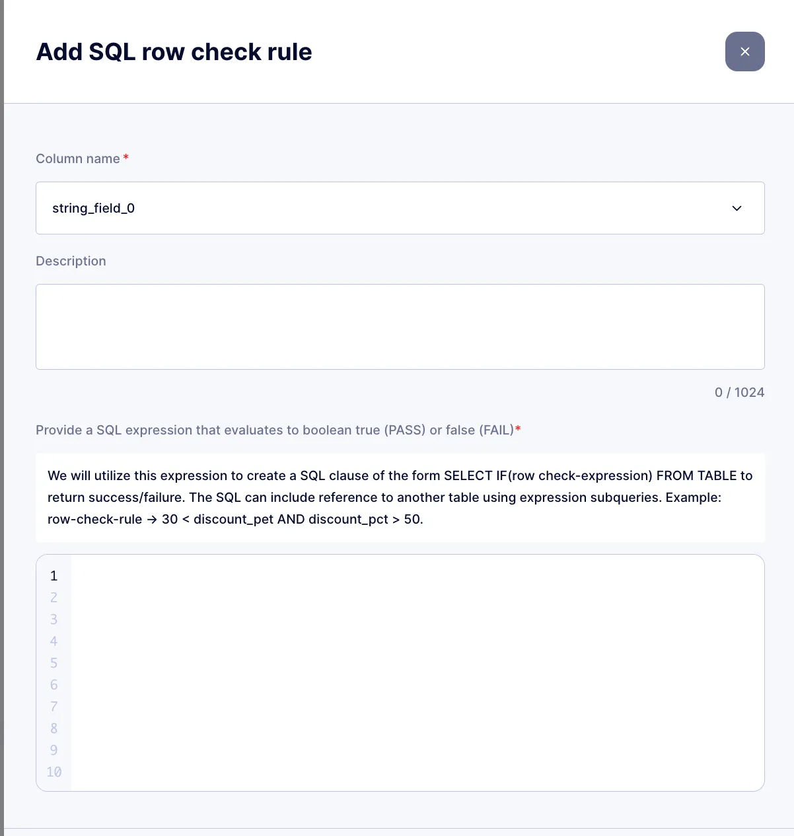Click the dialog title Add SQL row check rule
The height and width of the screenshot is (836, 794).
(x=174, y=52)
